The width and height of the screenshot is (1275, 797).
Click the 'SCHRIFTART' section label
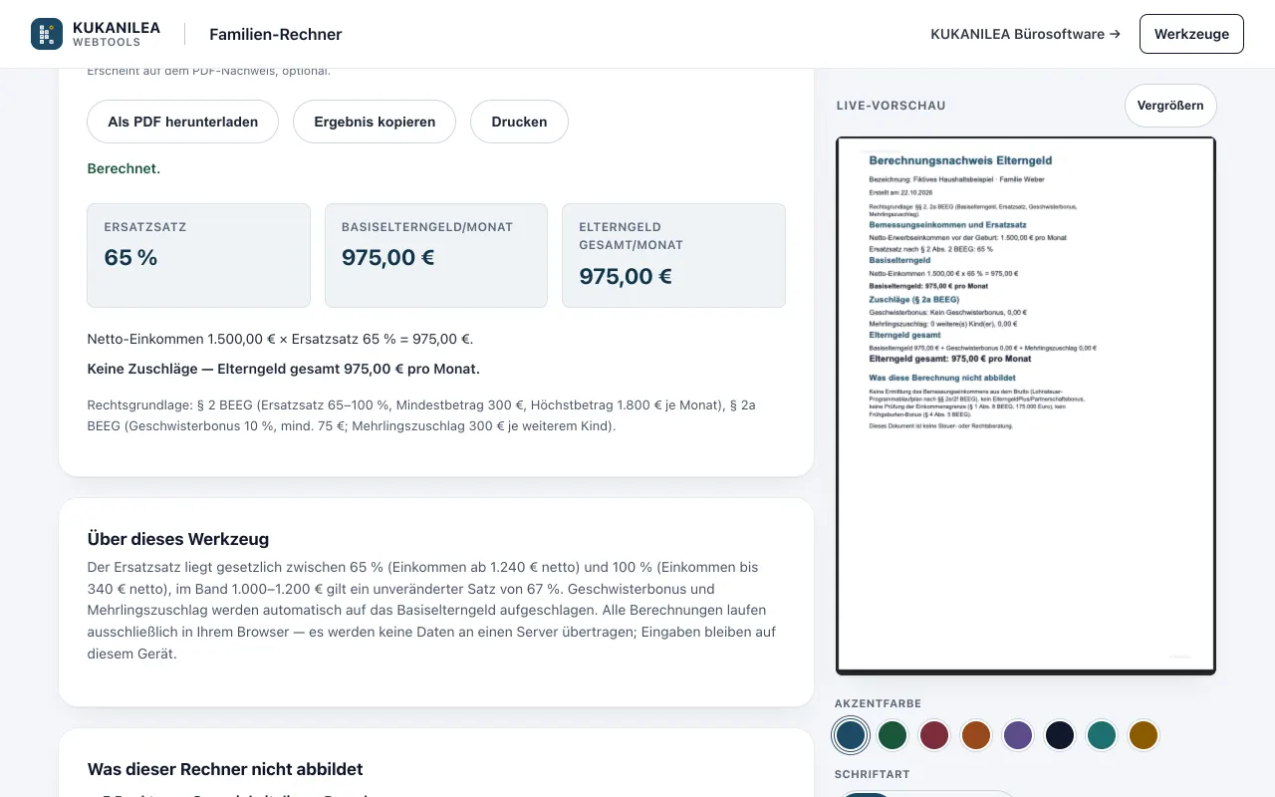click(873, 774)
